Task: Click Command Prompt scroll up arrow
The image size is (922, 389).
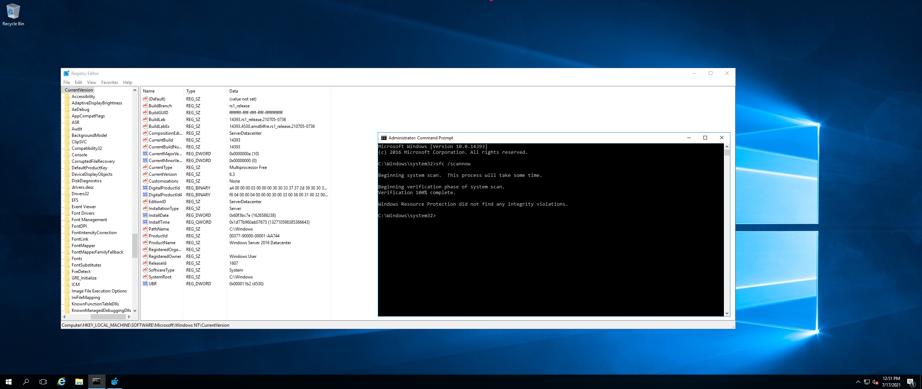Action: (727, 147)
